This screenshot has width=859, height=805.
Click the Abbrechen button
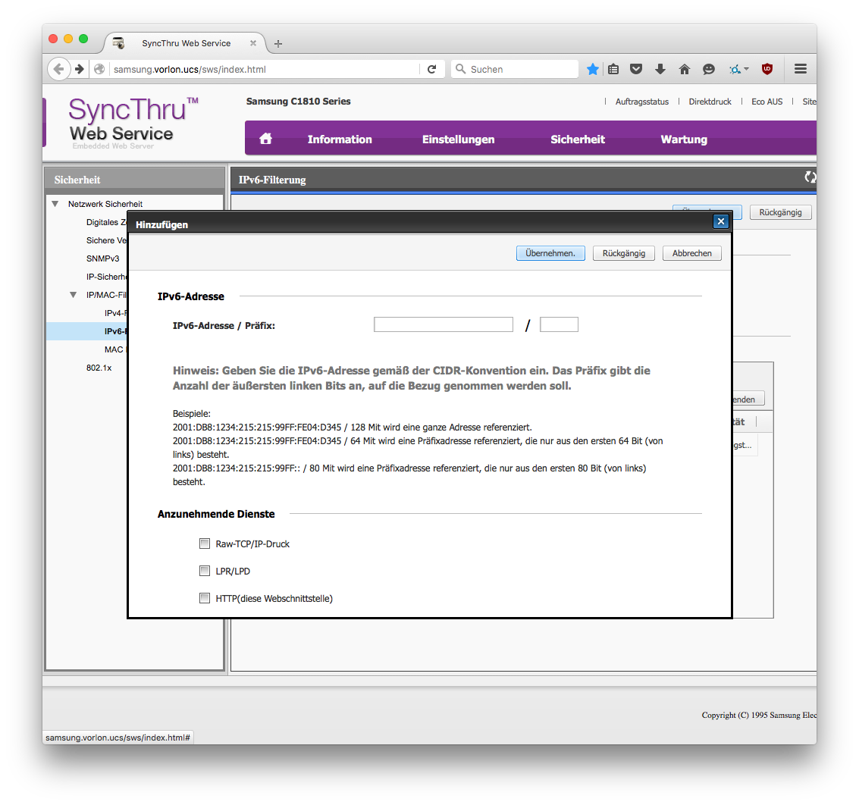pos(691,253)
